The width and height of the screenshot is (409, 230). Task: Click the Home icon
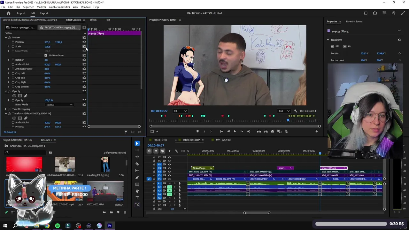[8, 13]
